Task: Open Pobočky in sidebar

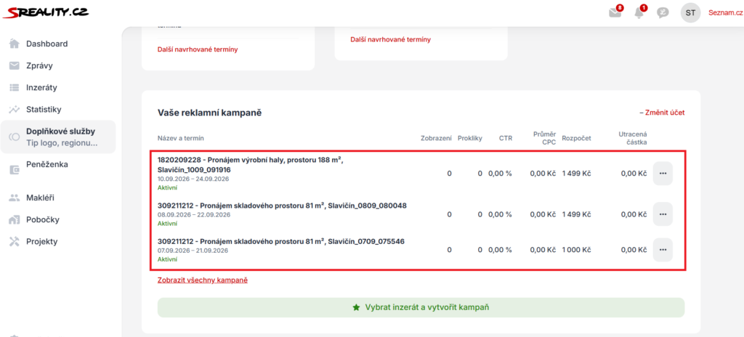Action: pos(43,220)
